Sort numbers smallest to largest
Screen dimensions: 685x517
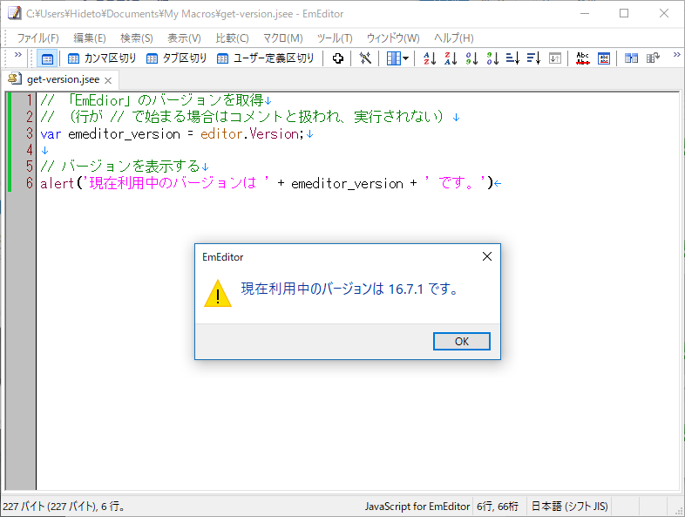(x=471, y=58)
